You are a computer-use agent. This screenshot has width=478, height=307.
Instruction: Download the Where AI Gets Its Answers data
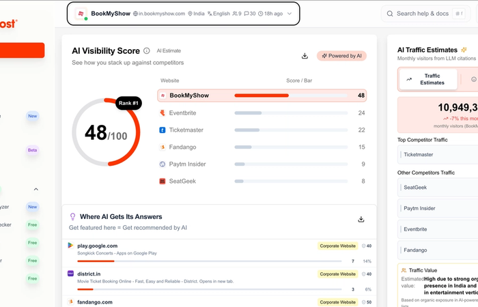click(361, 219)
